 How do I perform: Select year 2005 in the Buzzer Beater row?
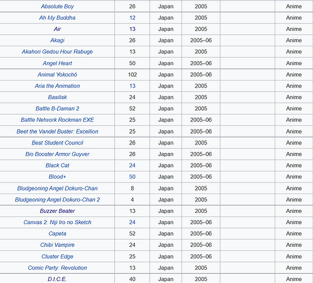pyautogui.click(x=201, y=211)
